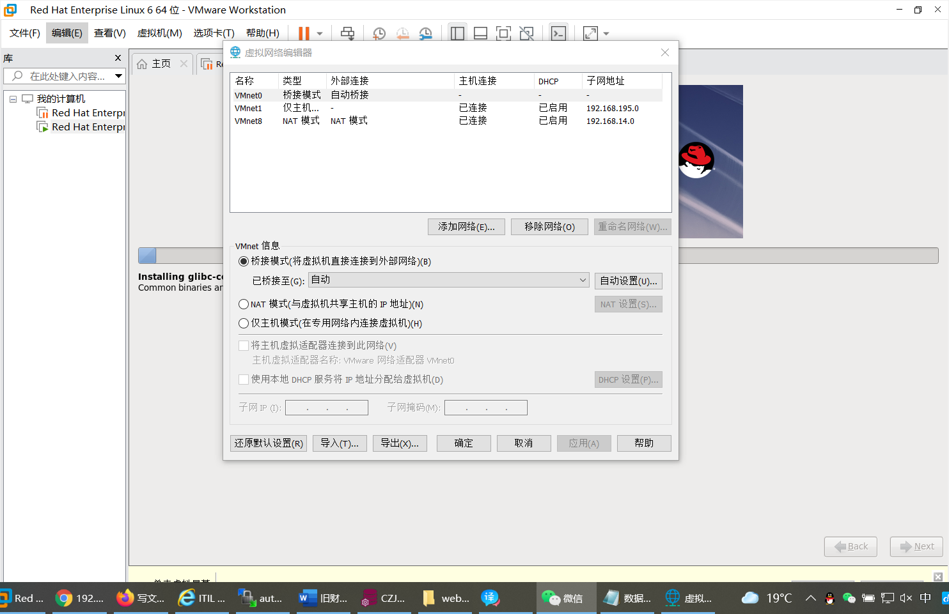
Task: Click the Next button in installer
Action: [x=916, y=547]
